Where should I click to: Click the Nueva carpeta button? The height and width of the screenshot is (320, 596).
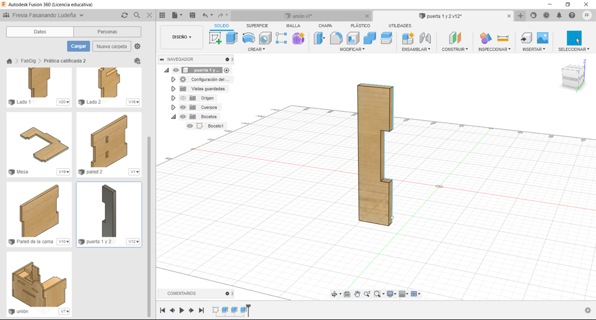coord(112,47)
